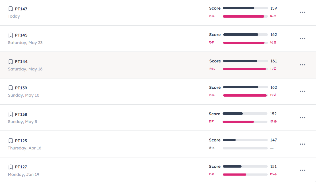The height and width of the screenshot is (182, 316).
Task: Open the PT139 test title link
Action: click(21, 88)
